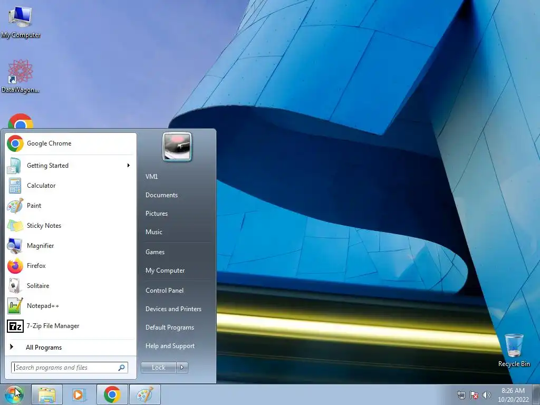Open Devices and Printers
This screenshot has height=405, width=540.
point(173,309)
